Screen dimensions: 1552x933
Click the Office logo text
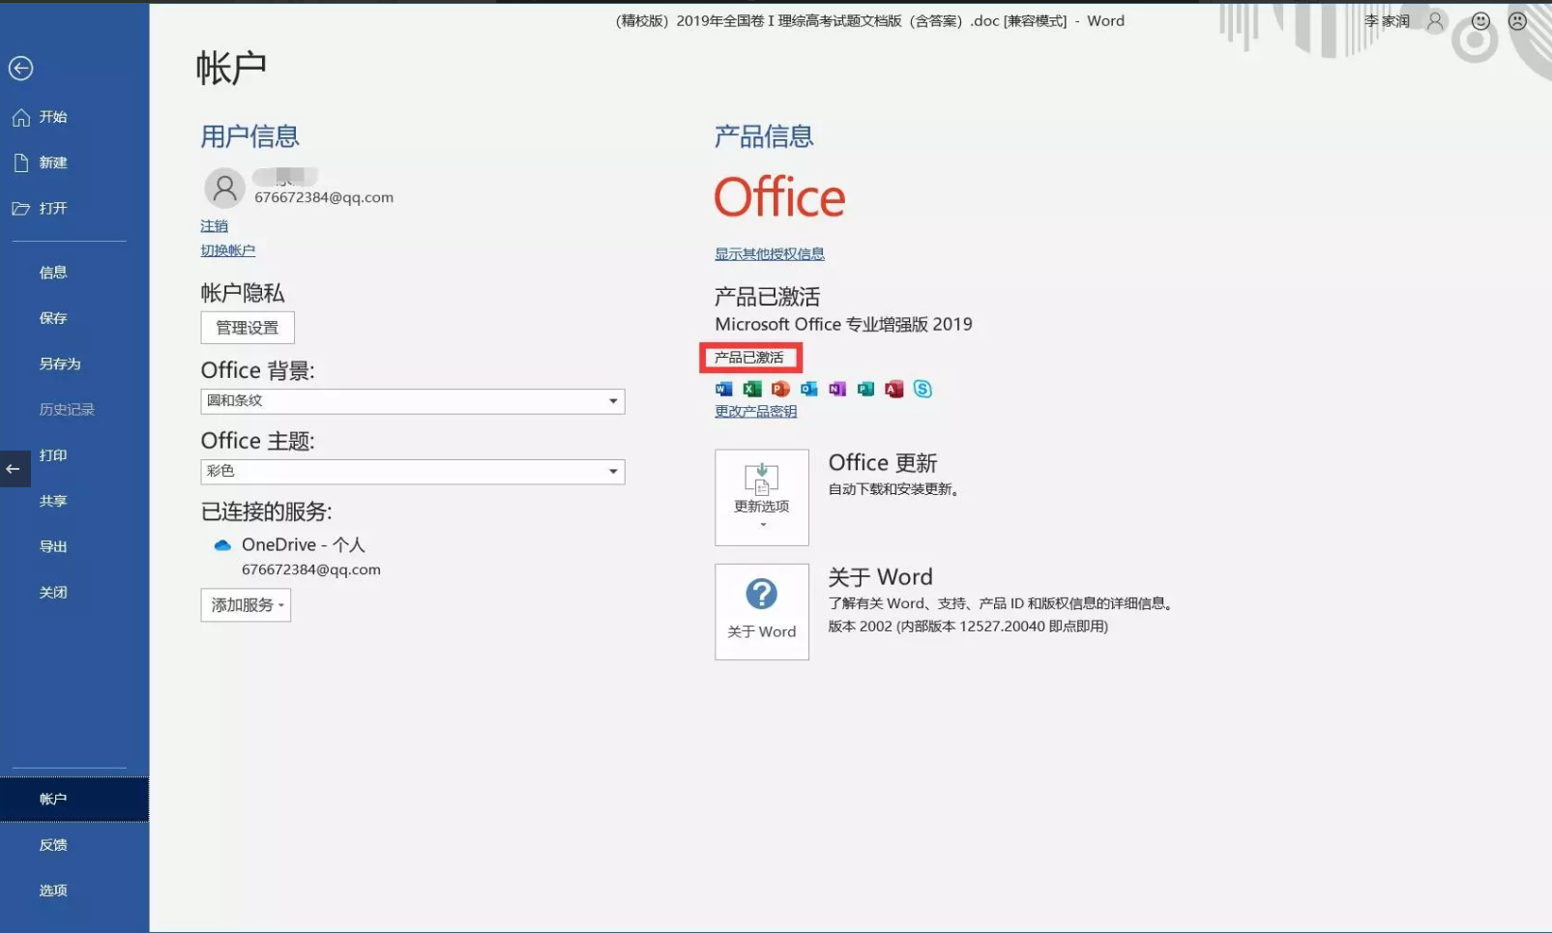pyautogui.click(x=779, y=197)
